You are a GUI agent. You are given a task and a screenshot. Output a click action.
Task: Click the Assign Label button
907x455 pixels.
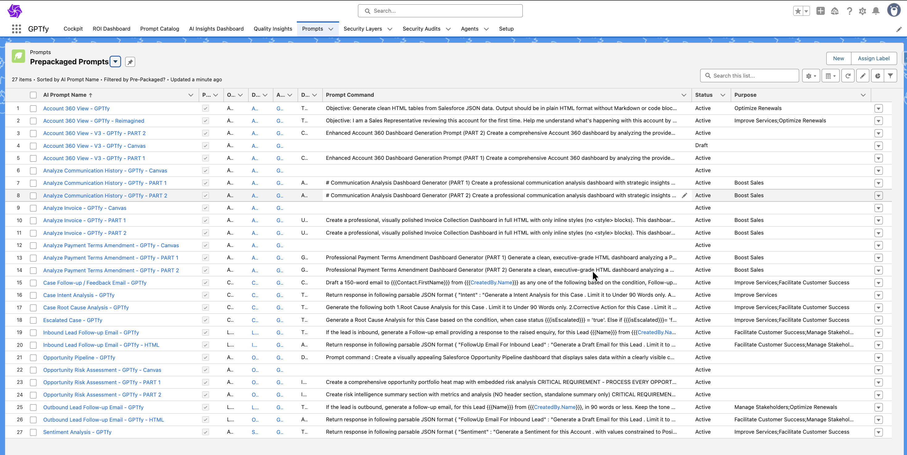[x=874, y=58]
